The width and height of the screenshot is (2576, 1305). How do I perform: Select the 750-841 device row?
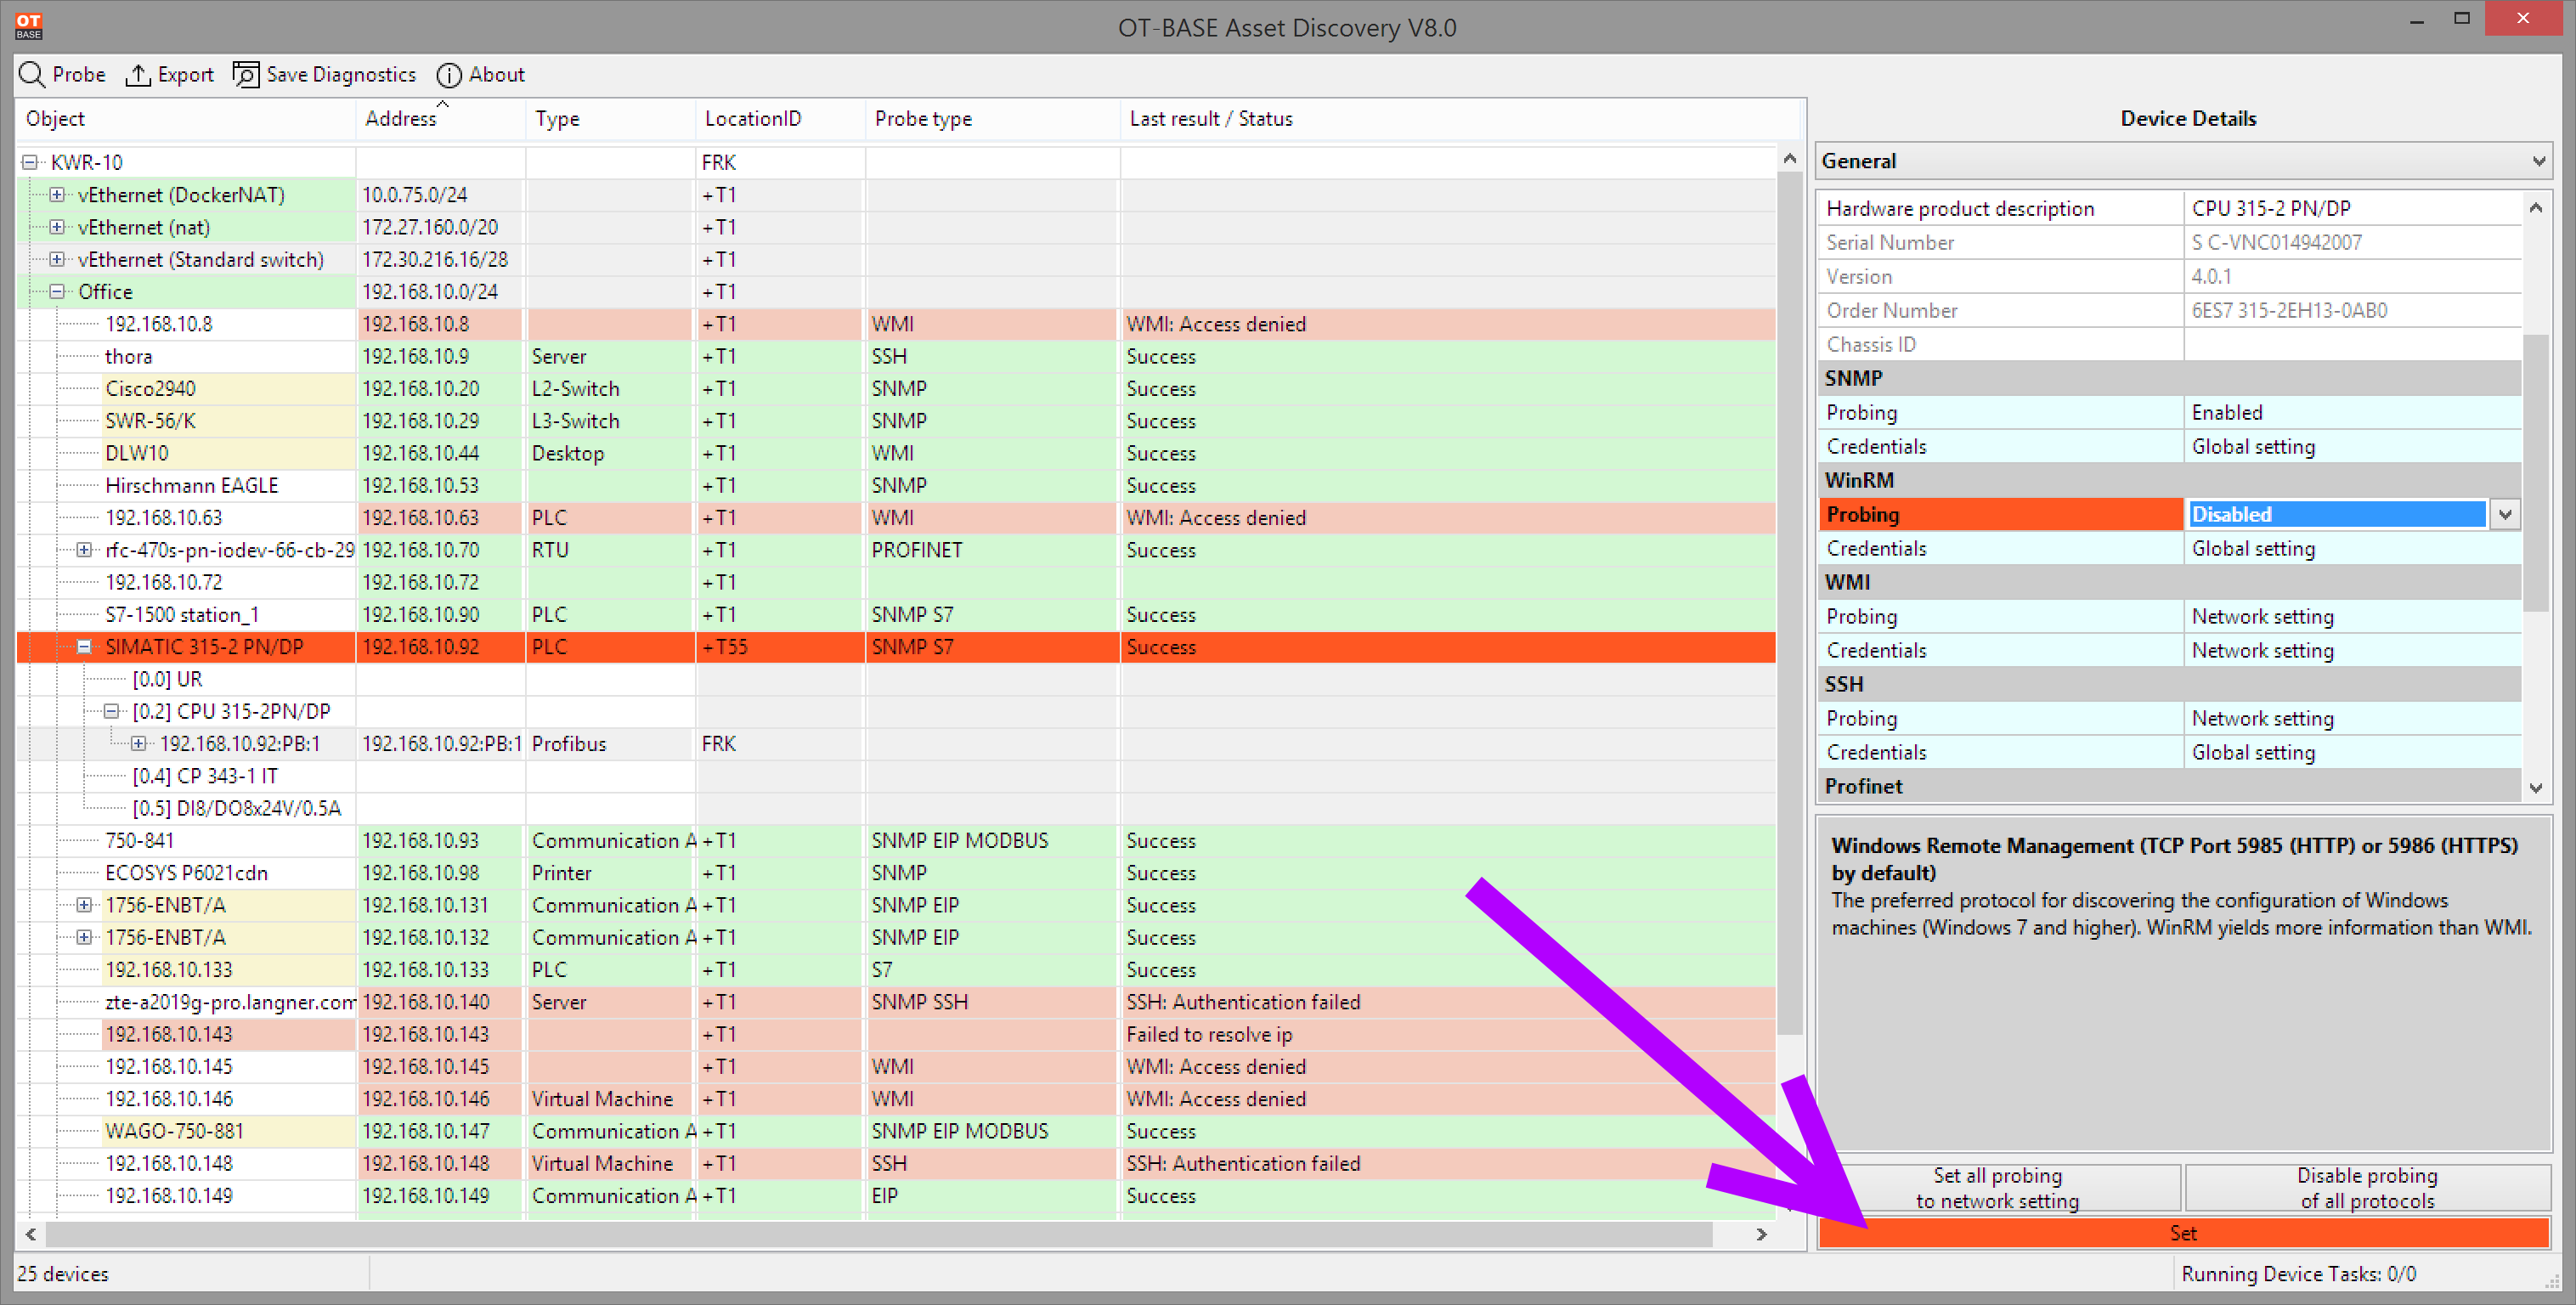pos(896,841)
